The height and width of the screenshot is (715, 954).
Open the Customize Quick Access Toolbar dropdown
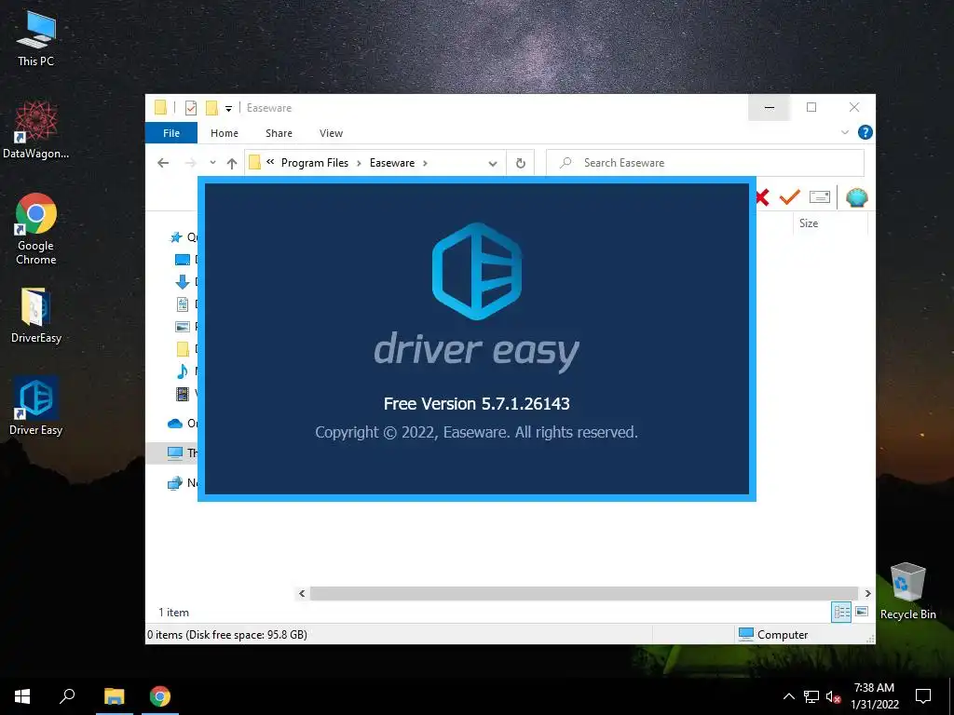[229, 109]
